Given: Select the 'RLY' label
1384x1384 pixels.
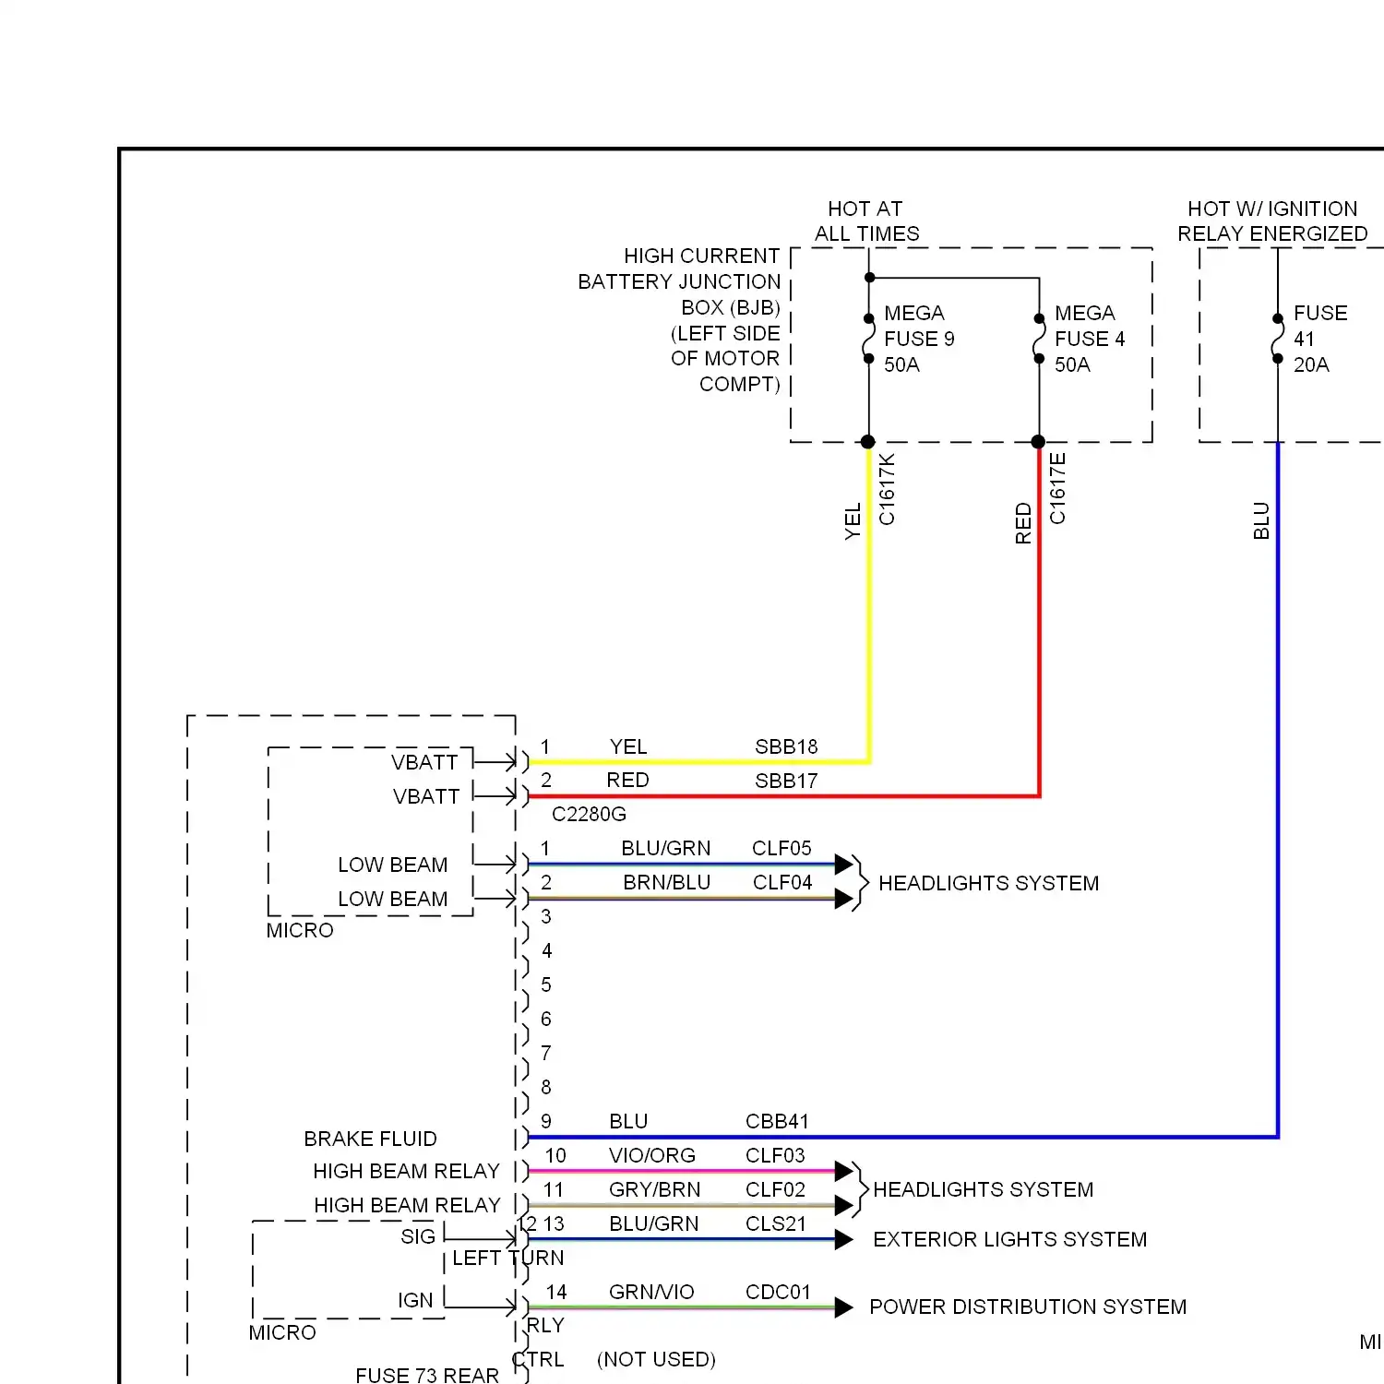Looking at the screenshot, I should pos(545,1325).
